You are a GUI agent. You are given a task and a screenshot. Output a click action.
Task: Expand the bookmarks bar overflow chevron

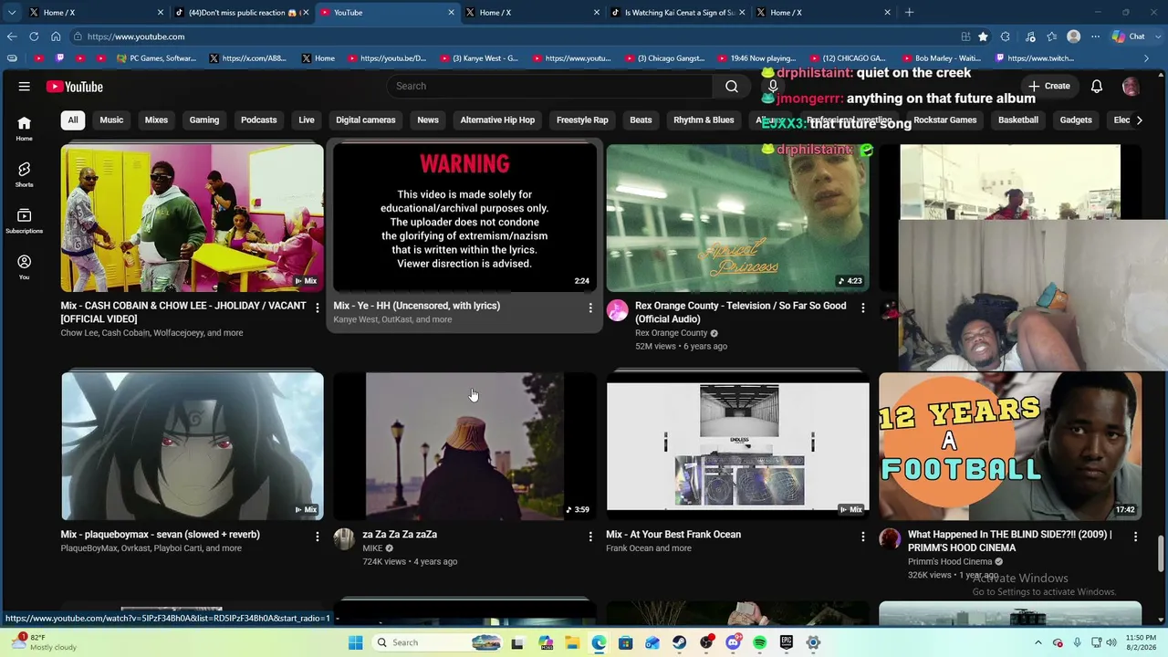(x=1147, y=58)
